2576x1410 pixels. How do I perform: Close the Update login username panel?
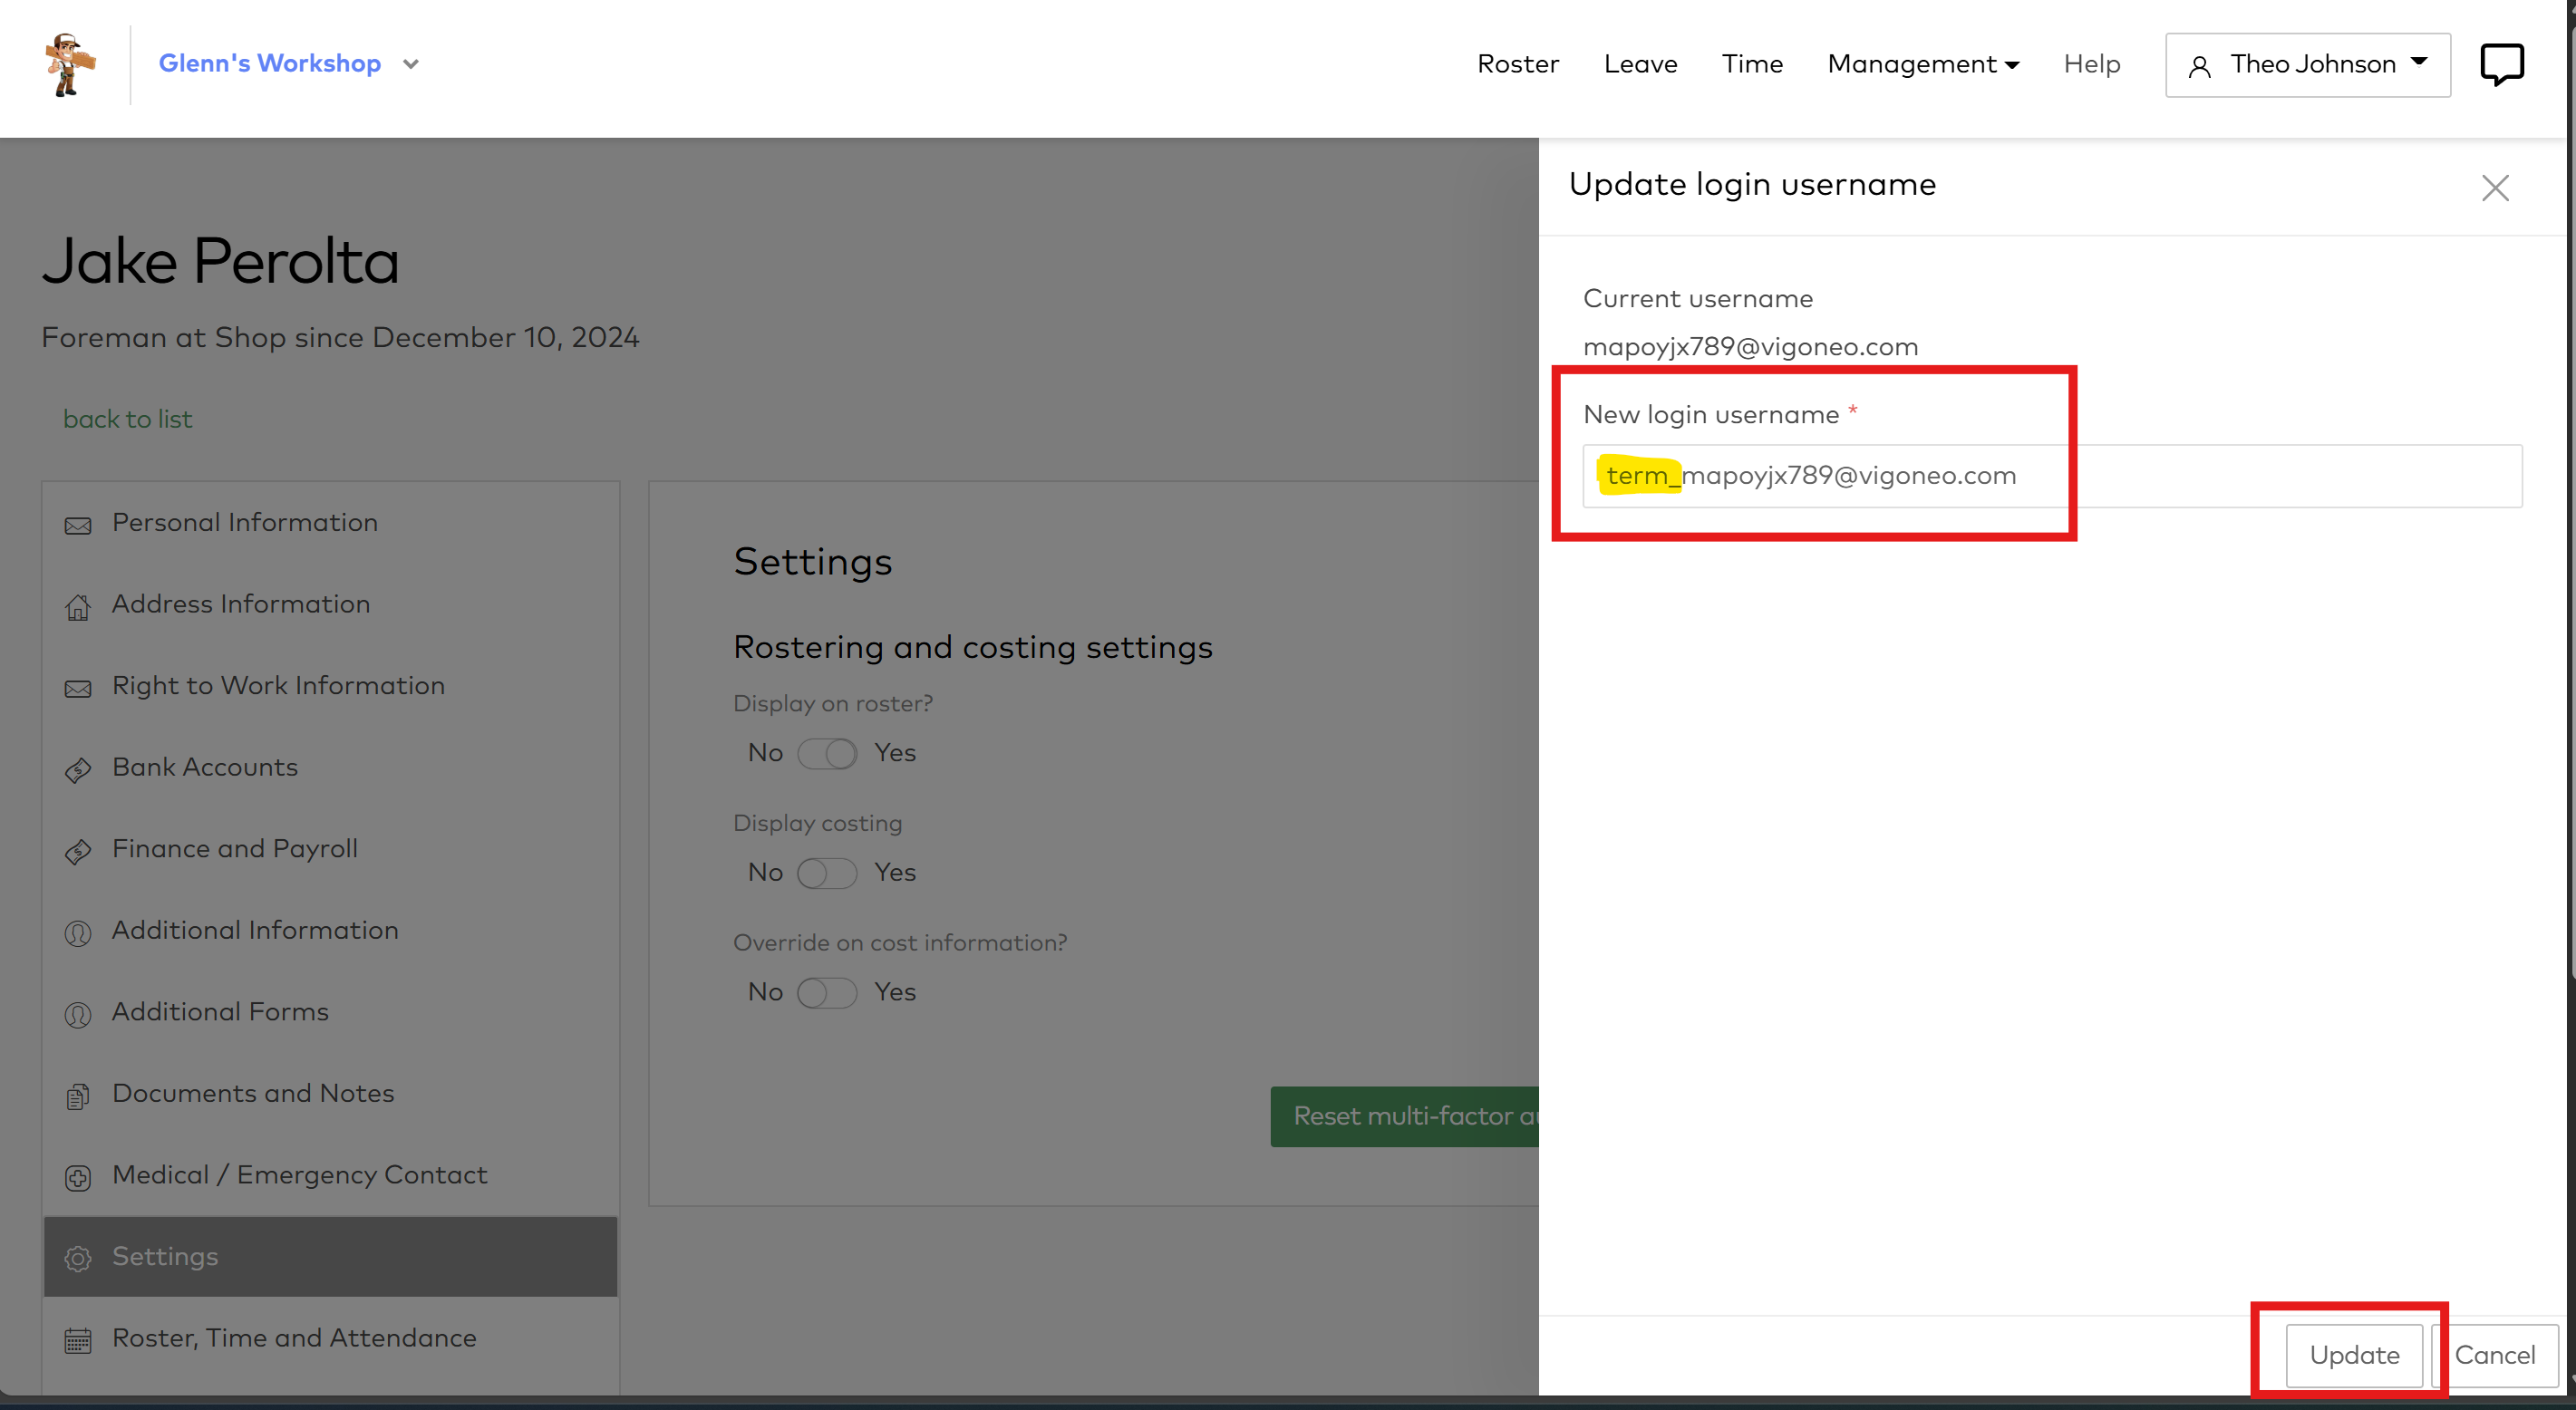[x=2495, y=188]
